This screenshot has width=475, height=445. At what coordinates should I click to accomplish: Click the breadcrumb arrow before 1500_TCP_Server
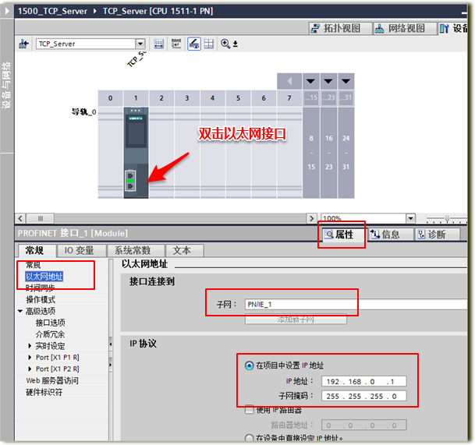8,11
